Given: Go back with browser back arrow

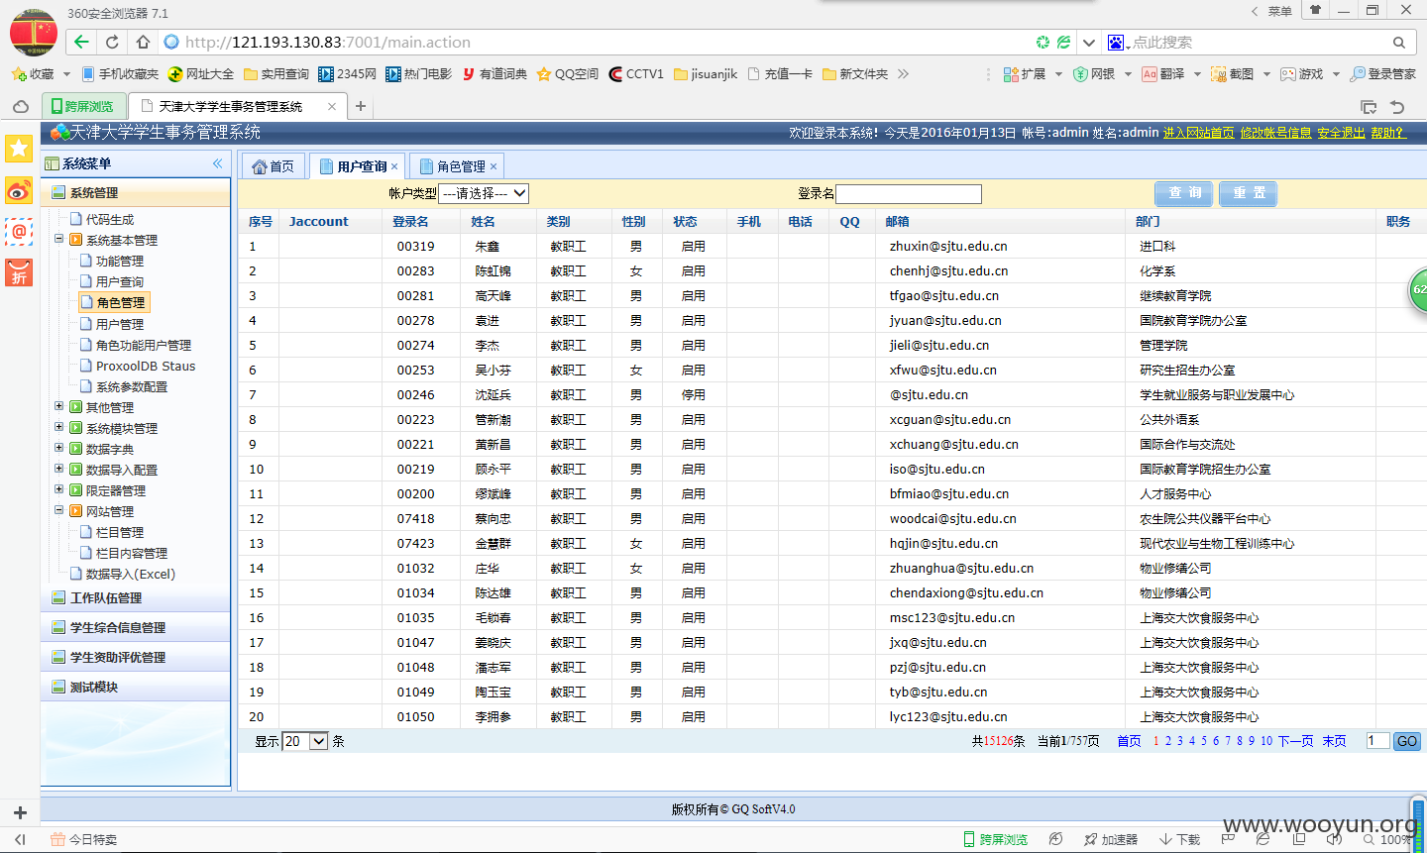Looking at the screenshot, I should tap(81, 42).
